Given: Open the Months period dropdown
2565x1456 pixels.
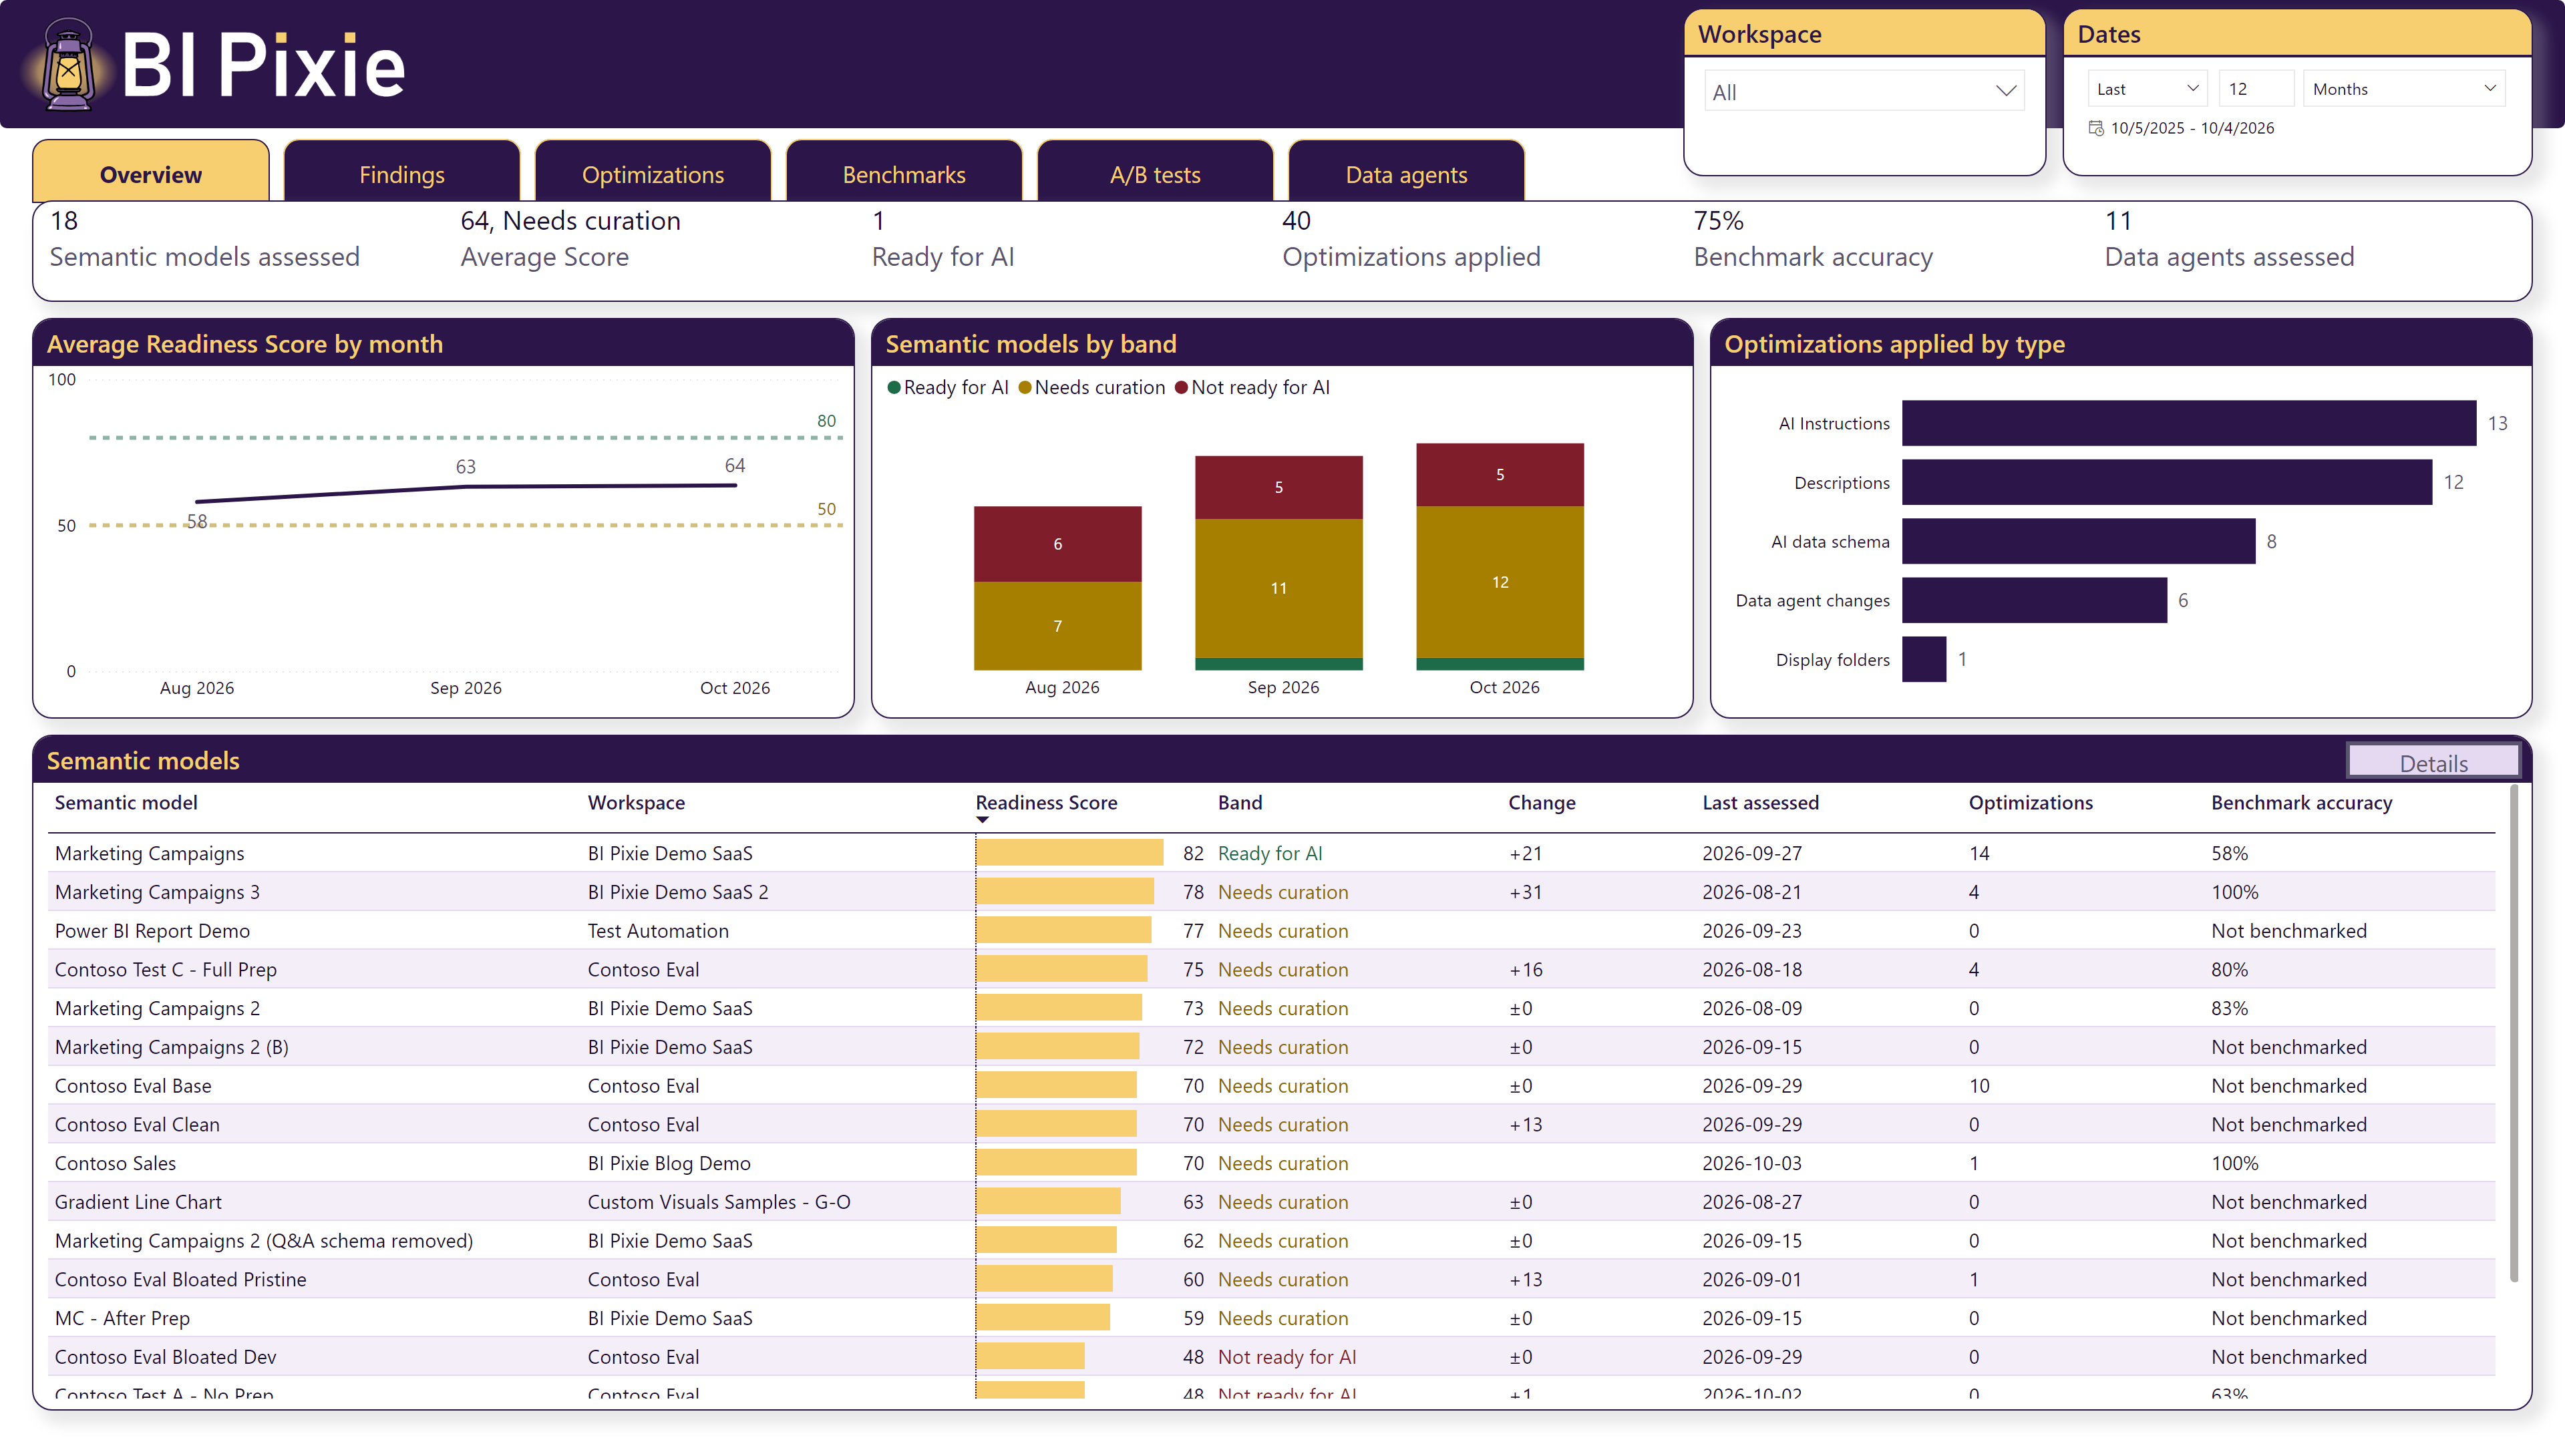Looking at the screenshot, I should [x=2403, y=89].
